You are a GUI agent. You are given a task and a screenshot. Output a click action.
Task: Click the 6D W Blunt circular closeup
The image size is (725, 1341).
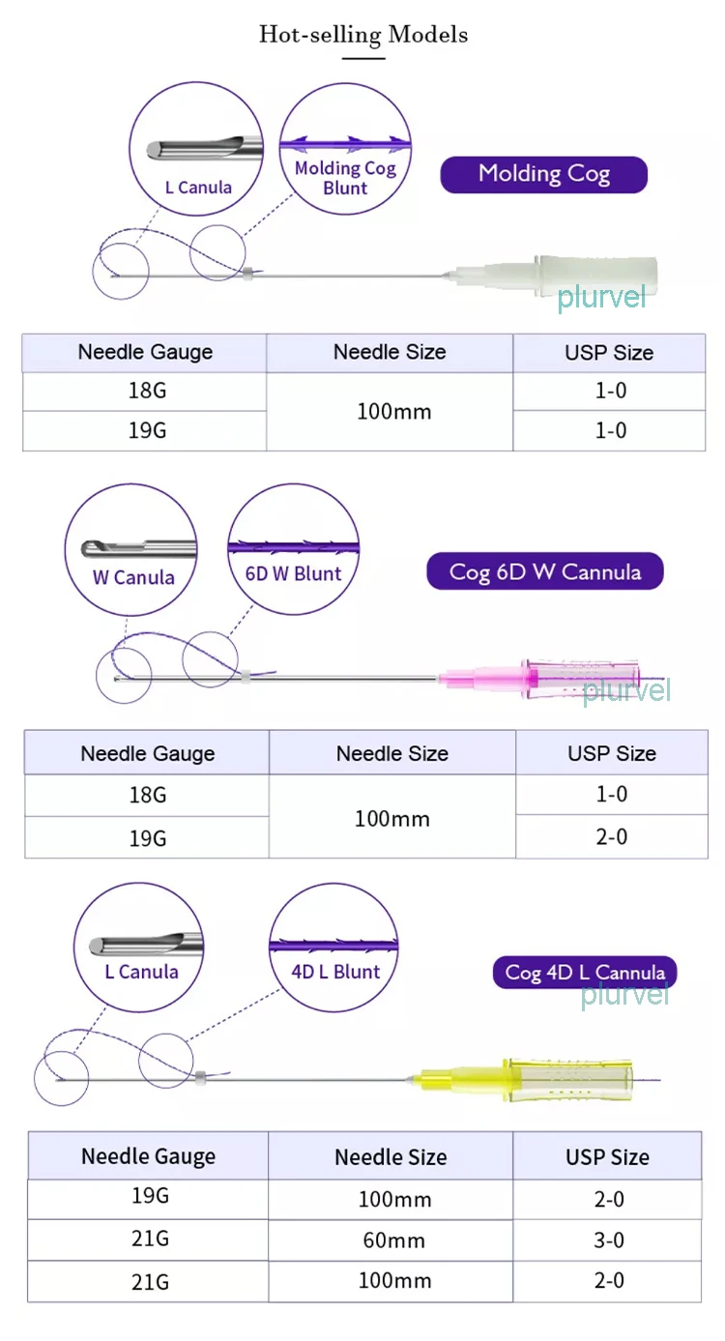(293, 549)
